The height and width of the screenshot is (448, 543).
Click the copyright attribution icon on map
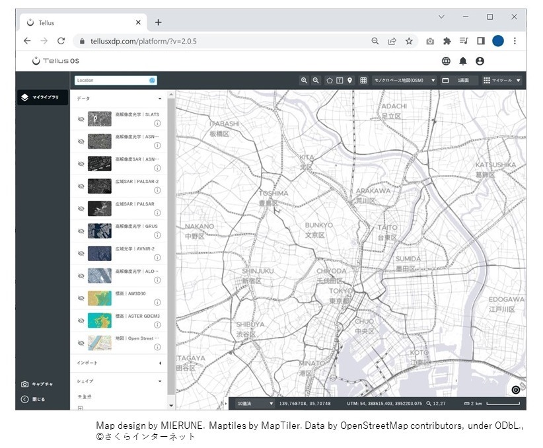point(516,390)
